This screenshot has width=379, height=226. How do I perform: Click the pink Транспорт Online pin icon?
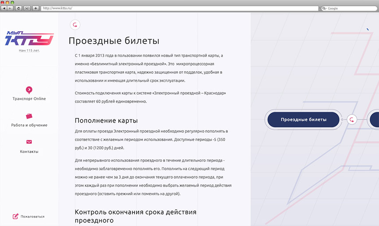29,90
